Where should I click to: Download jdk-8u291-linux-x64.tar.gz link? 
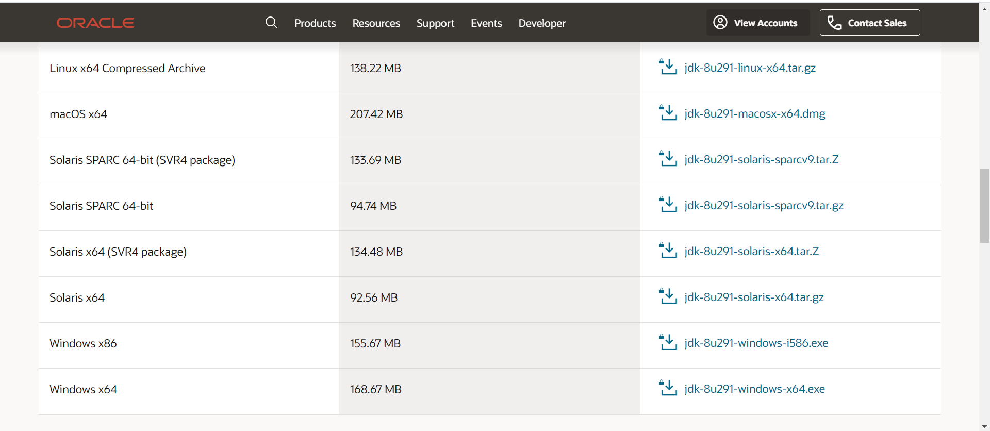(x=750, y=68)
